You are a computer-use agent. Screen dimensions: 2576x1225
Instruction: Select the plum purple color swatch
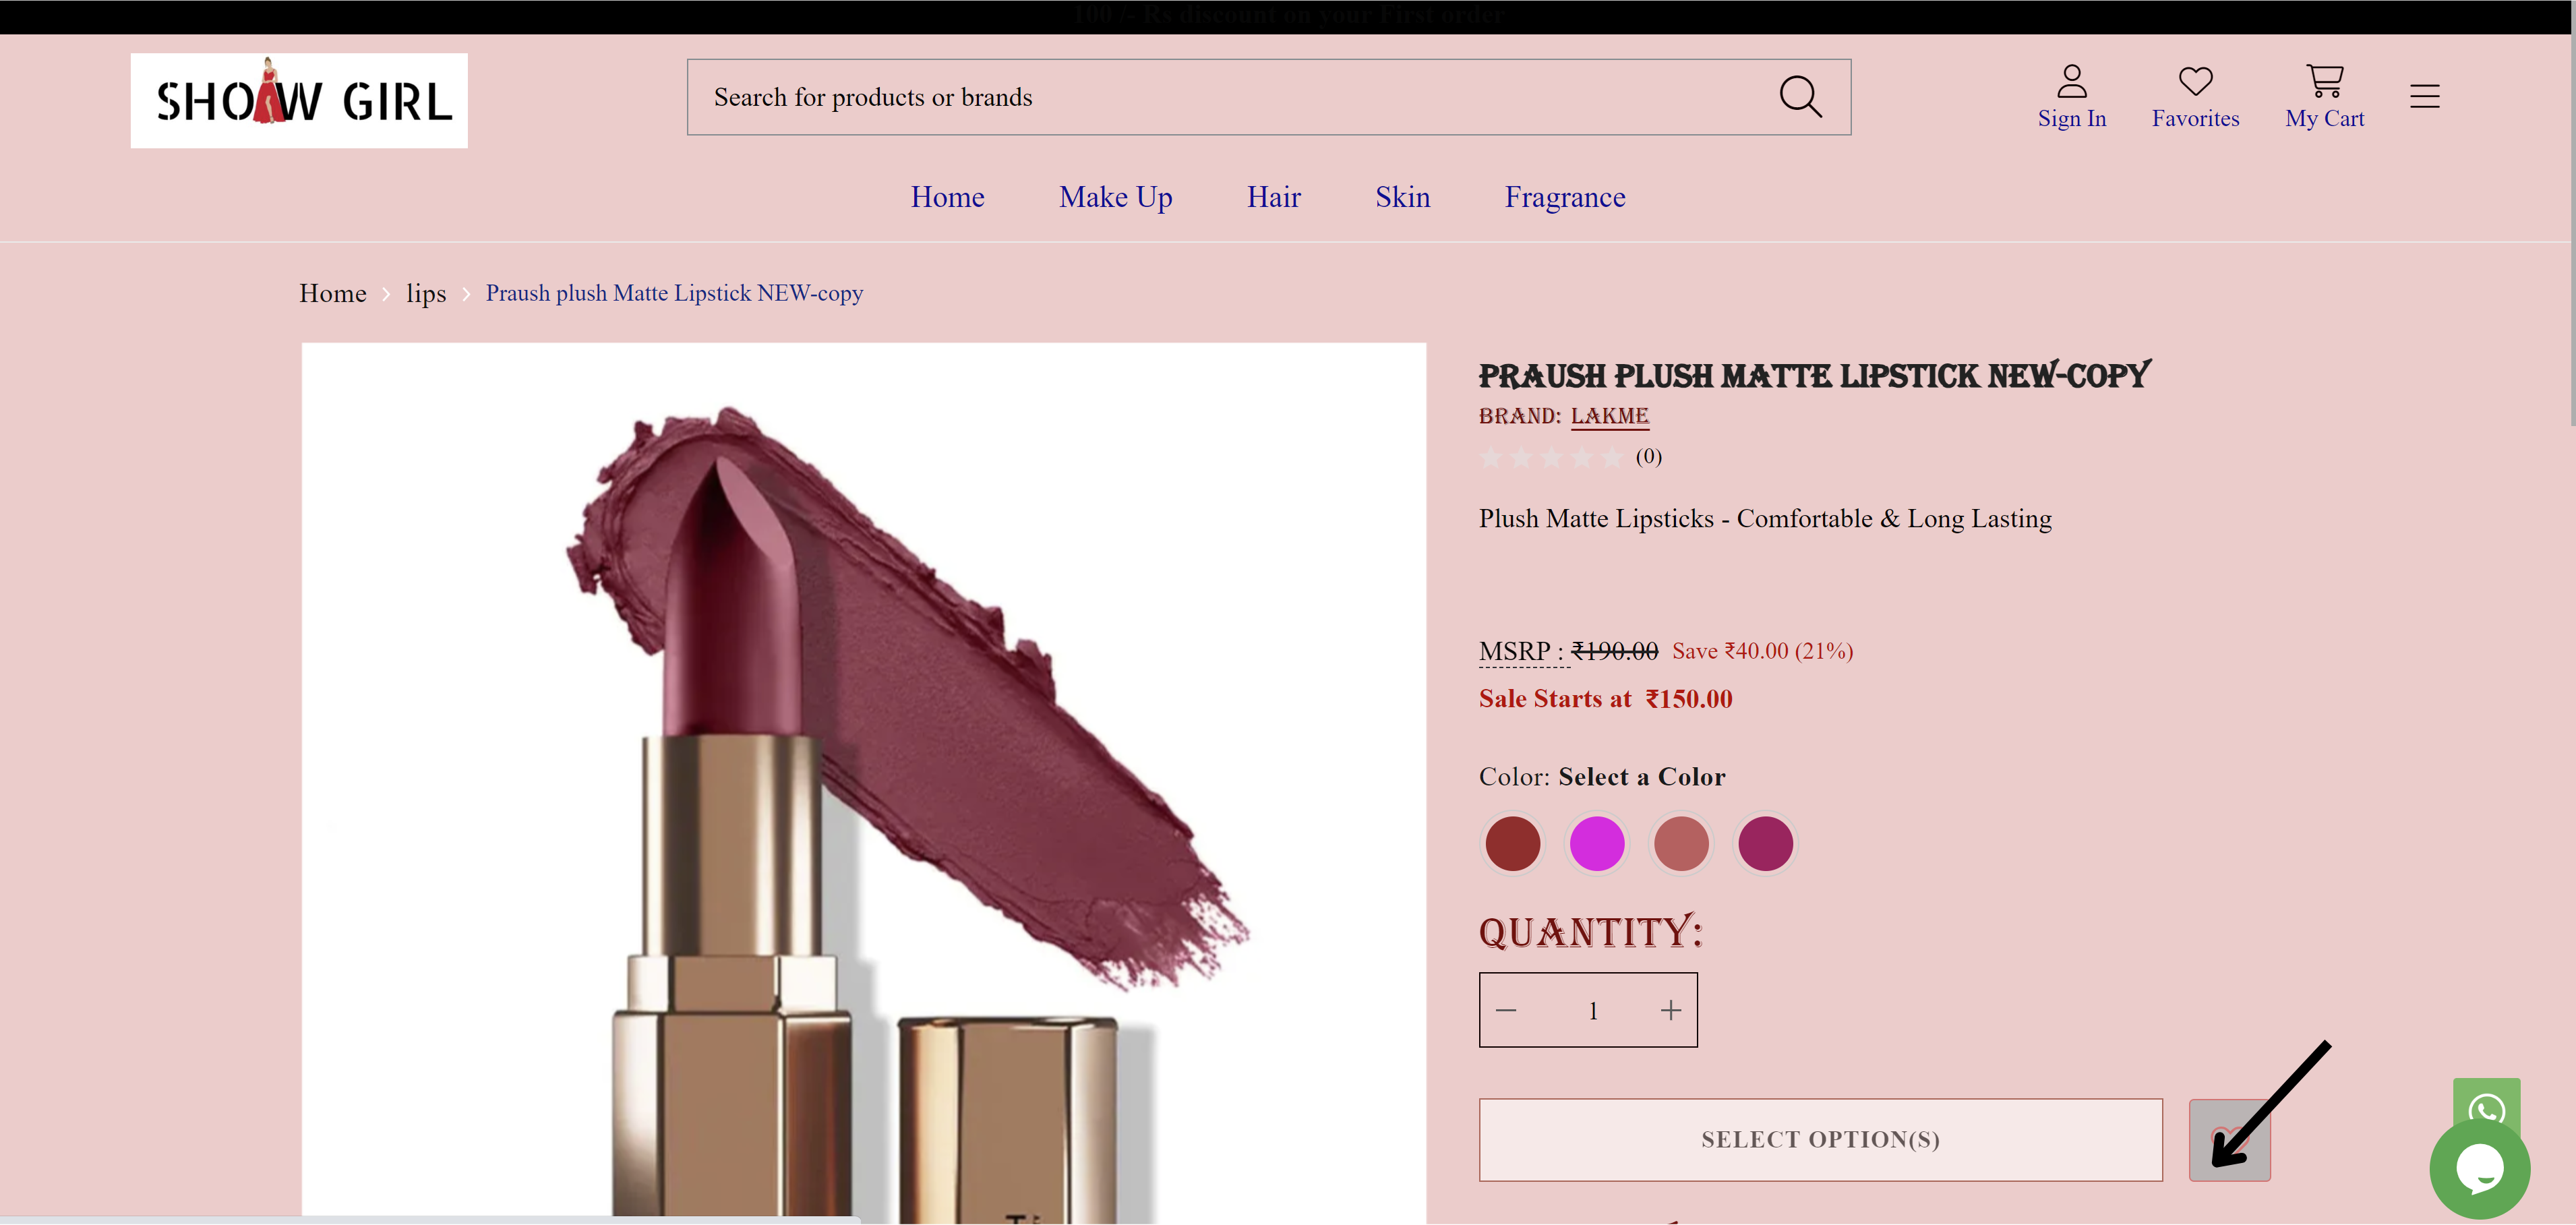[x=1765, y=843]
